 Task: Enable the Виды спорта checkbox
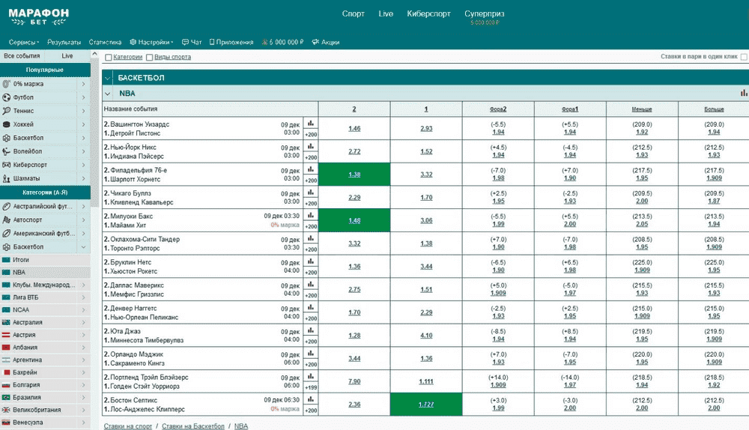(150, 58)
